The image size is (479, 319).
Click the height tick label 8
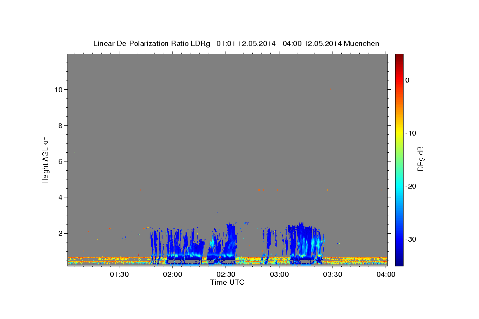[x=61, y=126]
